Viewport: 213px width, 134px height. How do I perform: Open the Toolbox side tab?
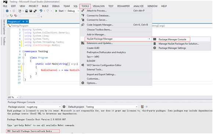(x=4, y=41)
